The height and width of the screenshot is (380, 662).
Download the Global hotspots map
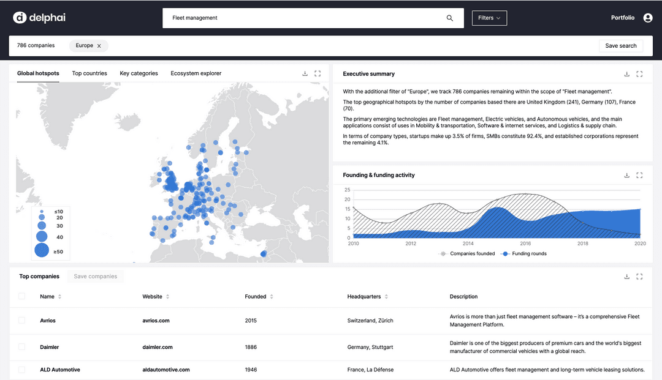point(305,73)
